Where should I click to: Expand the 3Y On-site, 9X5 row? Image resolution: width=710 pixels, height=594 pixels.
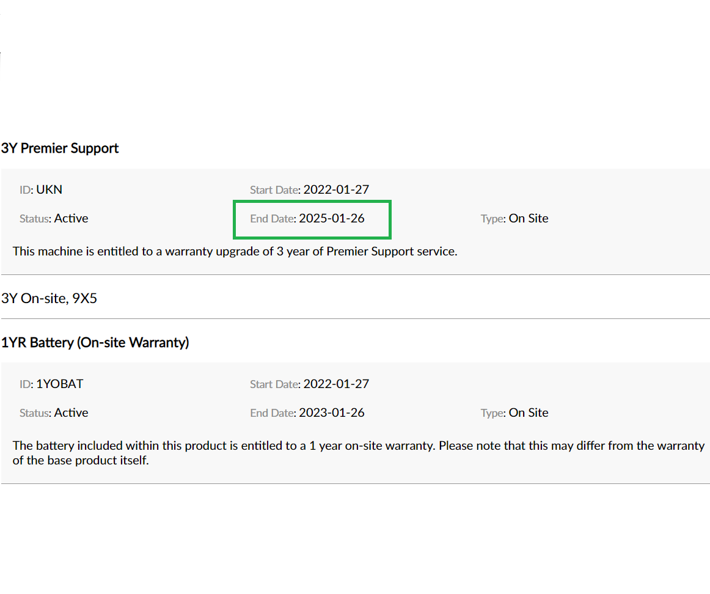coord(49,299)
